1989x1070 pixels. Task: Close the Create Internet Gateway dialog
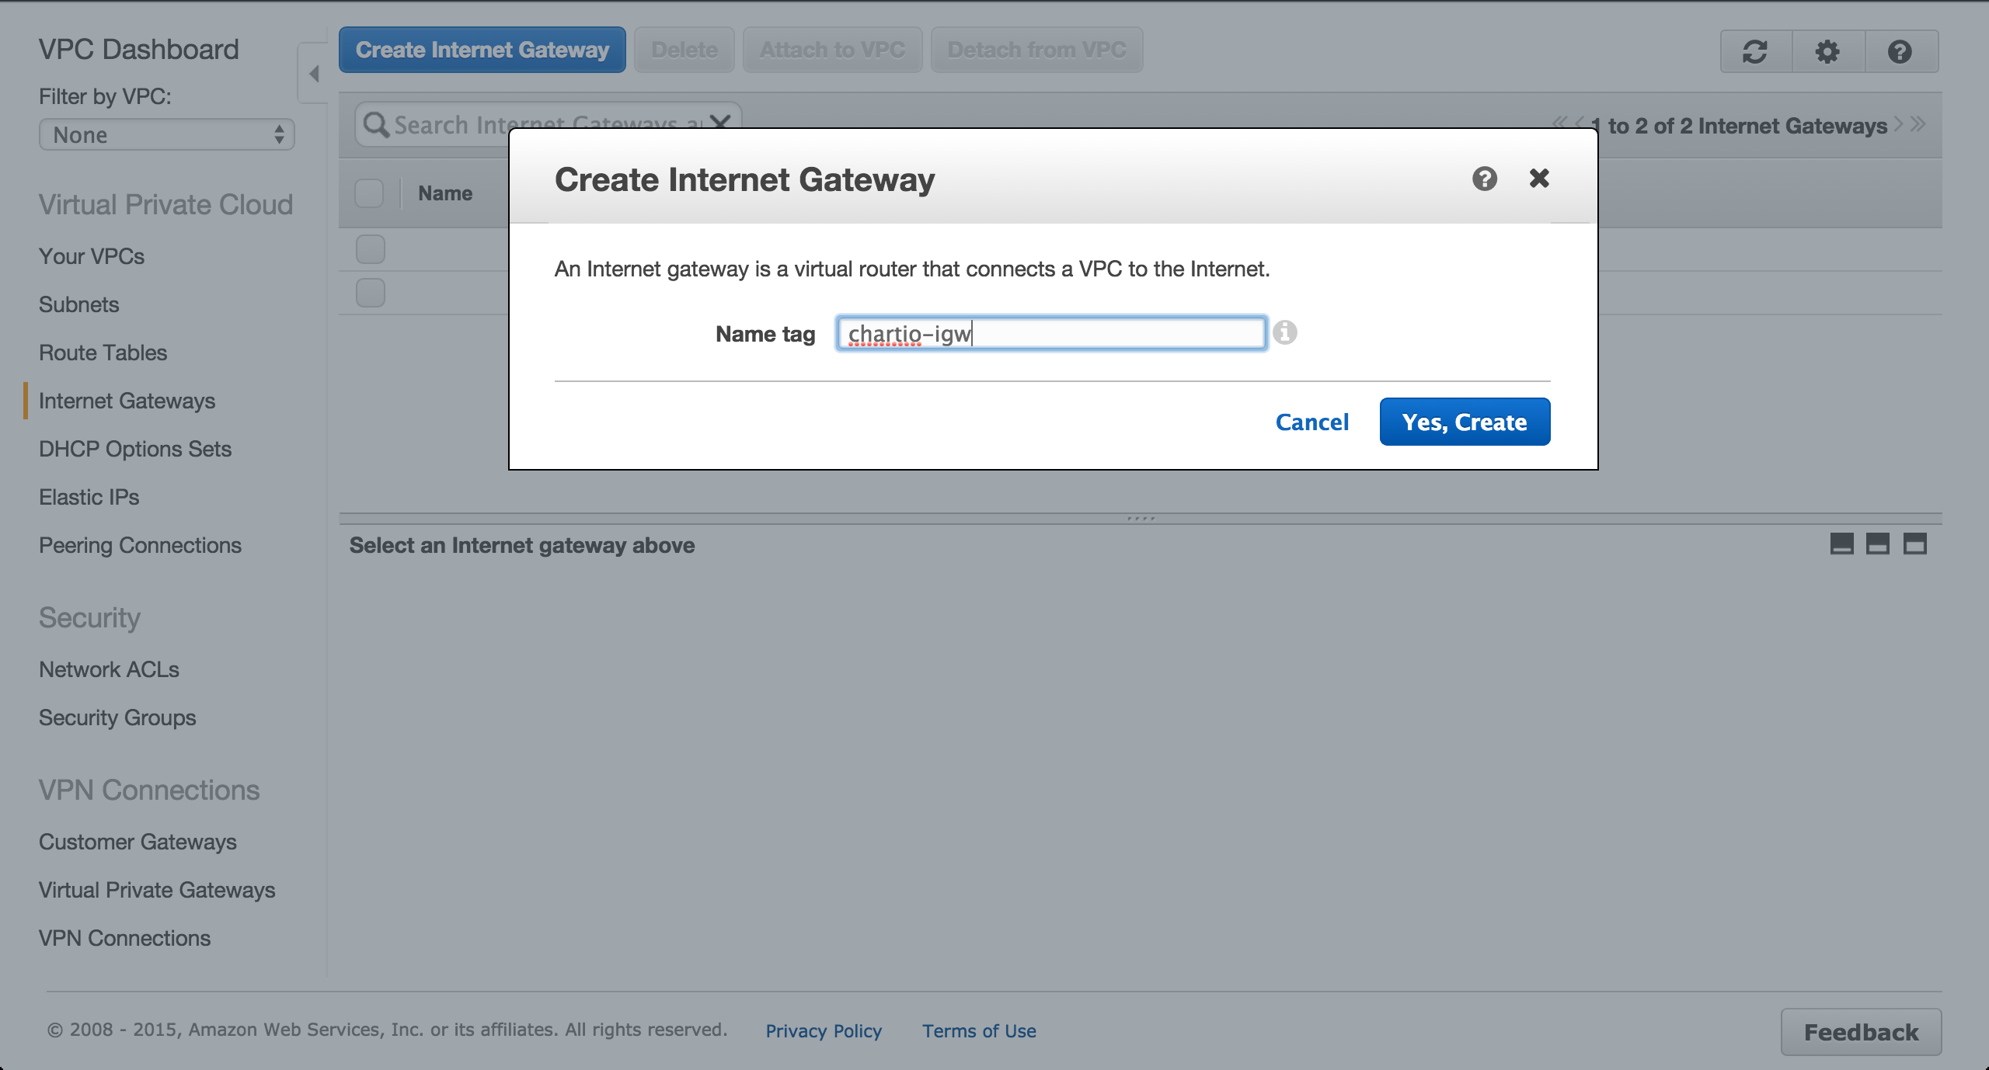click(x=1539, y=179)
